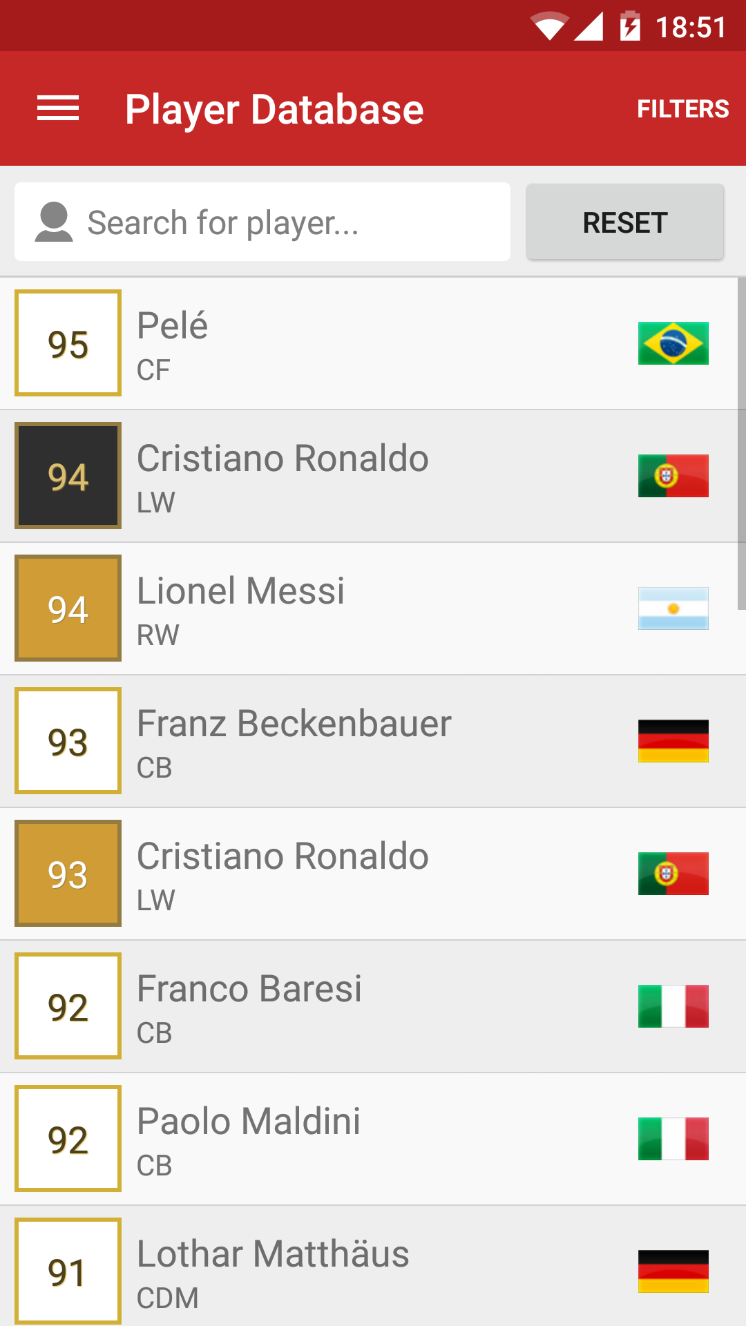This screenshot has width=746, height=1326.
Task: Tap the Italy flag beside Franco Baresi
Action: [673, 1006]
